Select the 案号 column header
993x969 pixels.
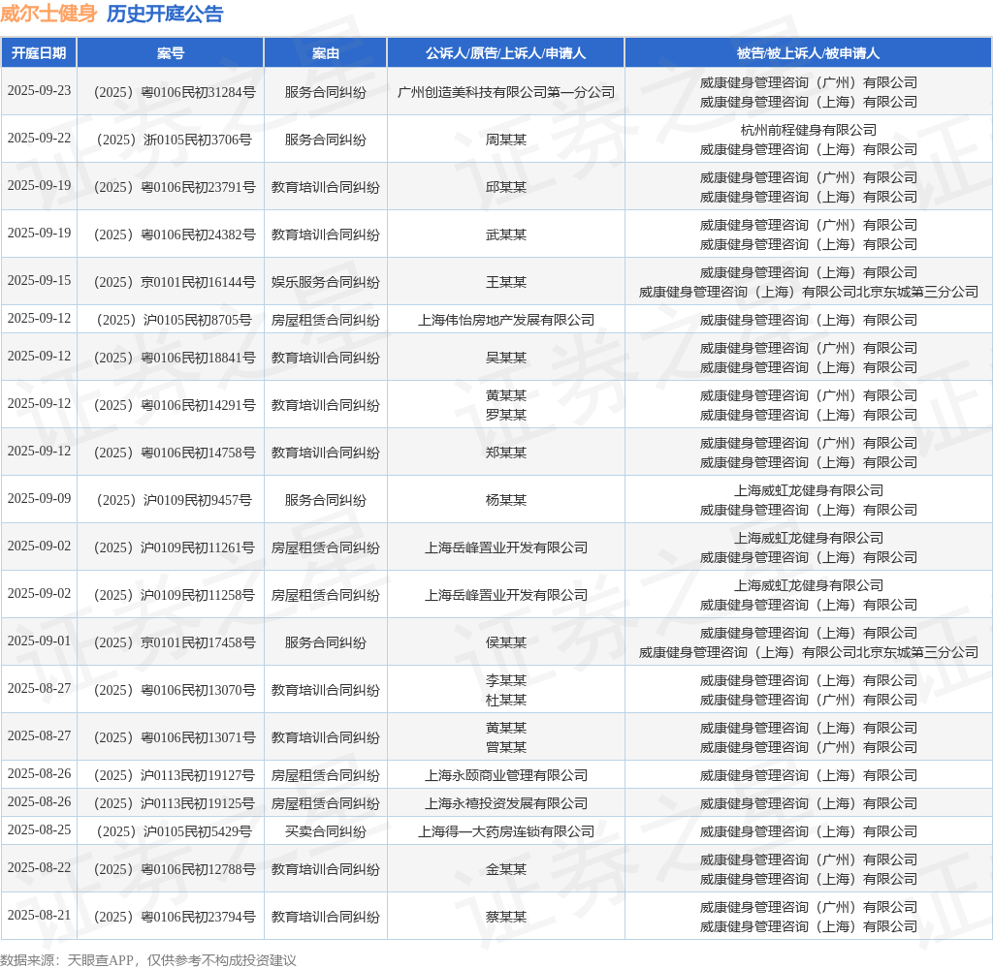tap(171, 53)
